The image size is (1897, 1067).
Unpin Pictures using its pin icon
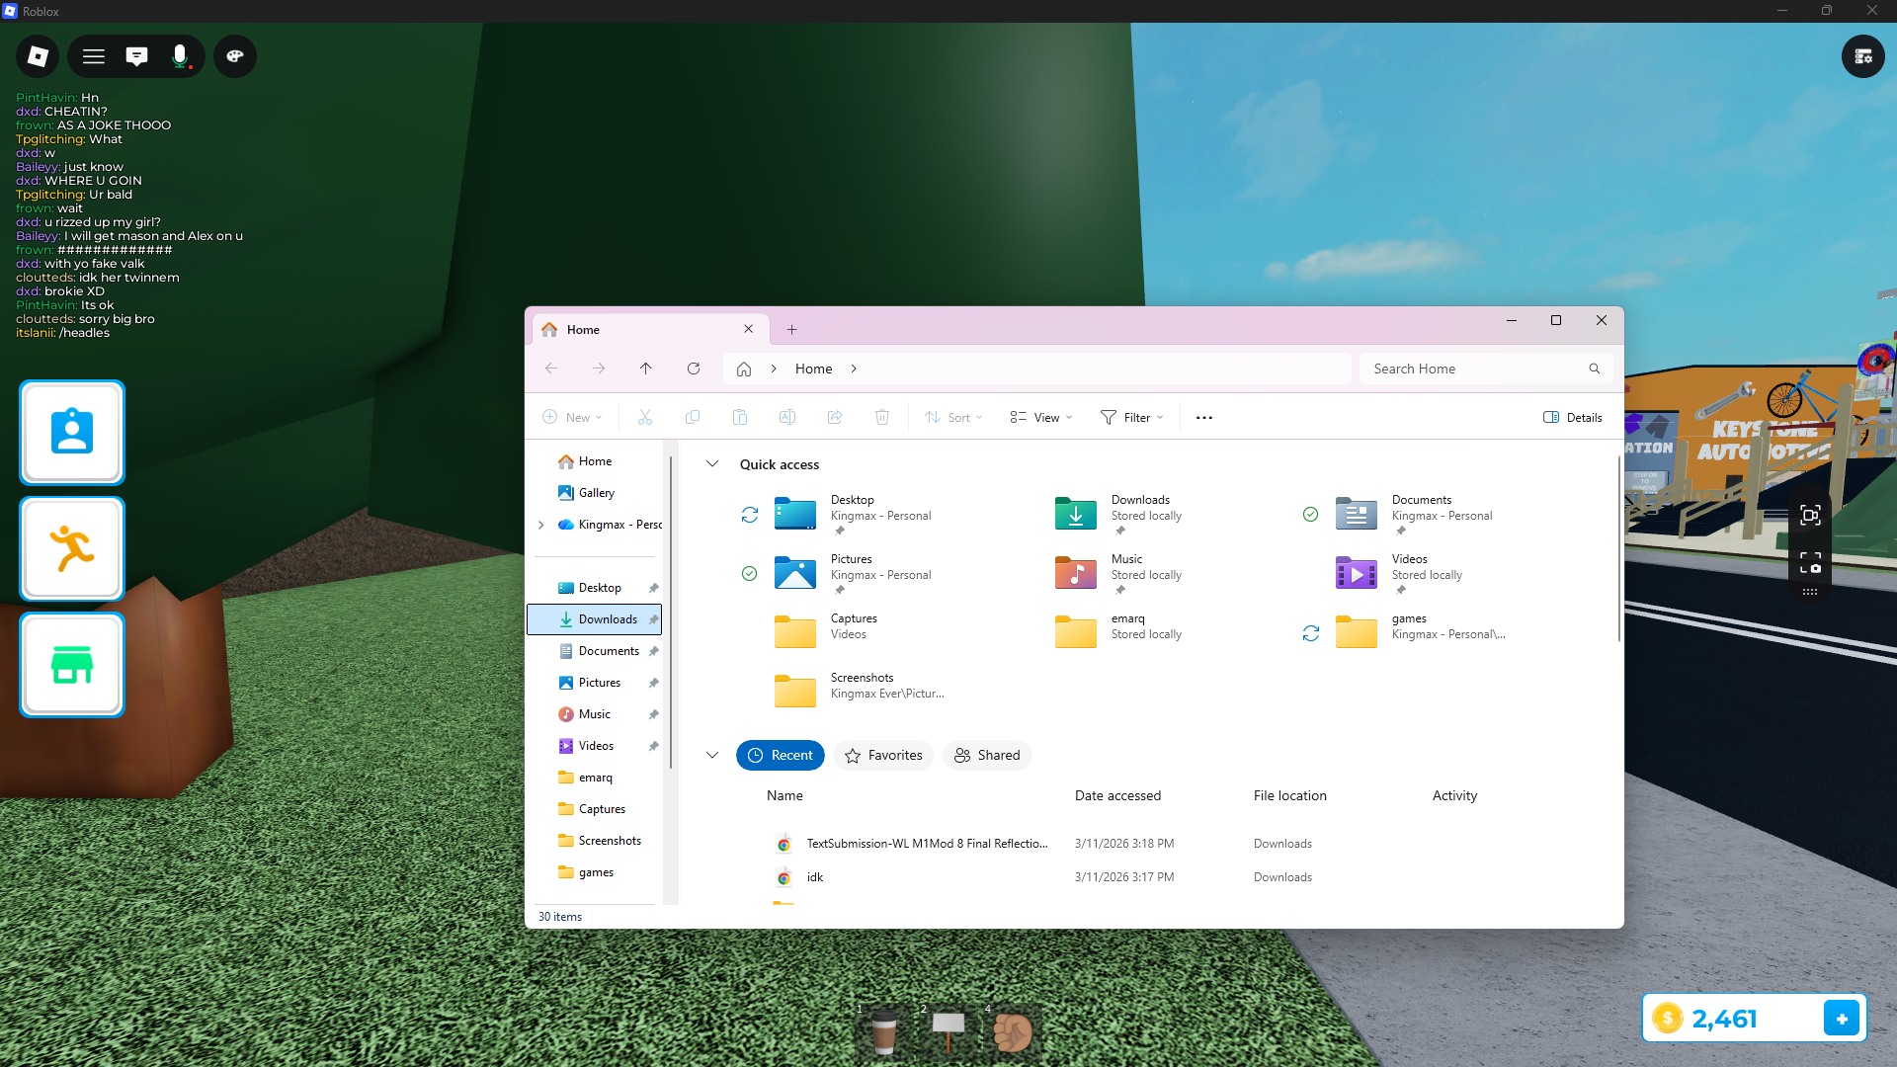(653, 683)
